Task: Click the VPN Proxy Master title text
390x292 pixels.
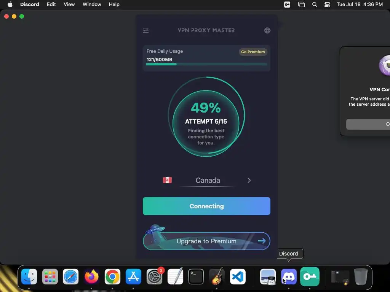Action: tap(206, 30)
